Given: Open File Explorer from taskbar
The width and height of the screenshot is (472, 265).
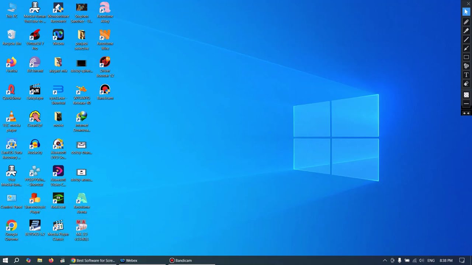Looking at the screenshot, I should coord(39,260).
